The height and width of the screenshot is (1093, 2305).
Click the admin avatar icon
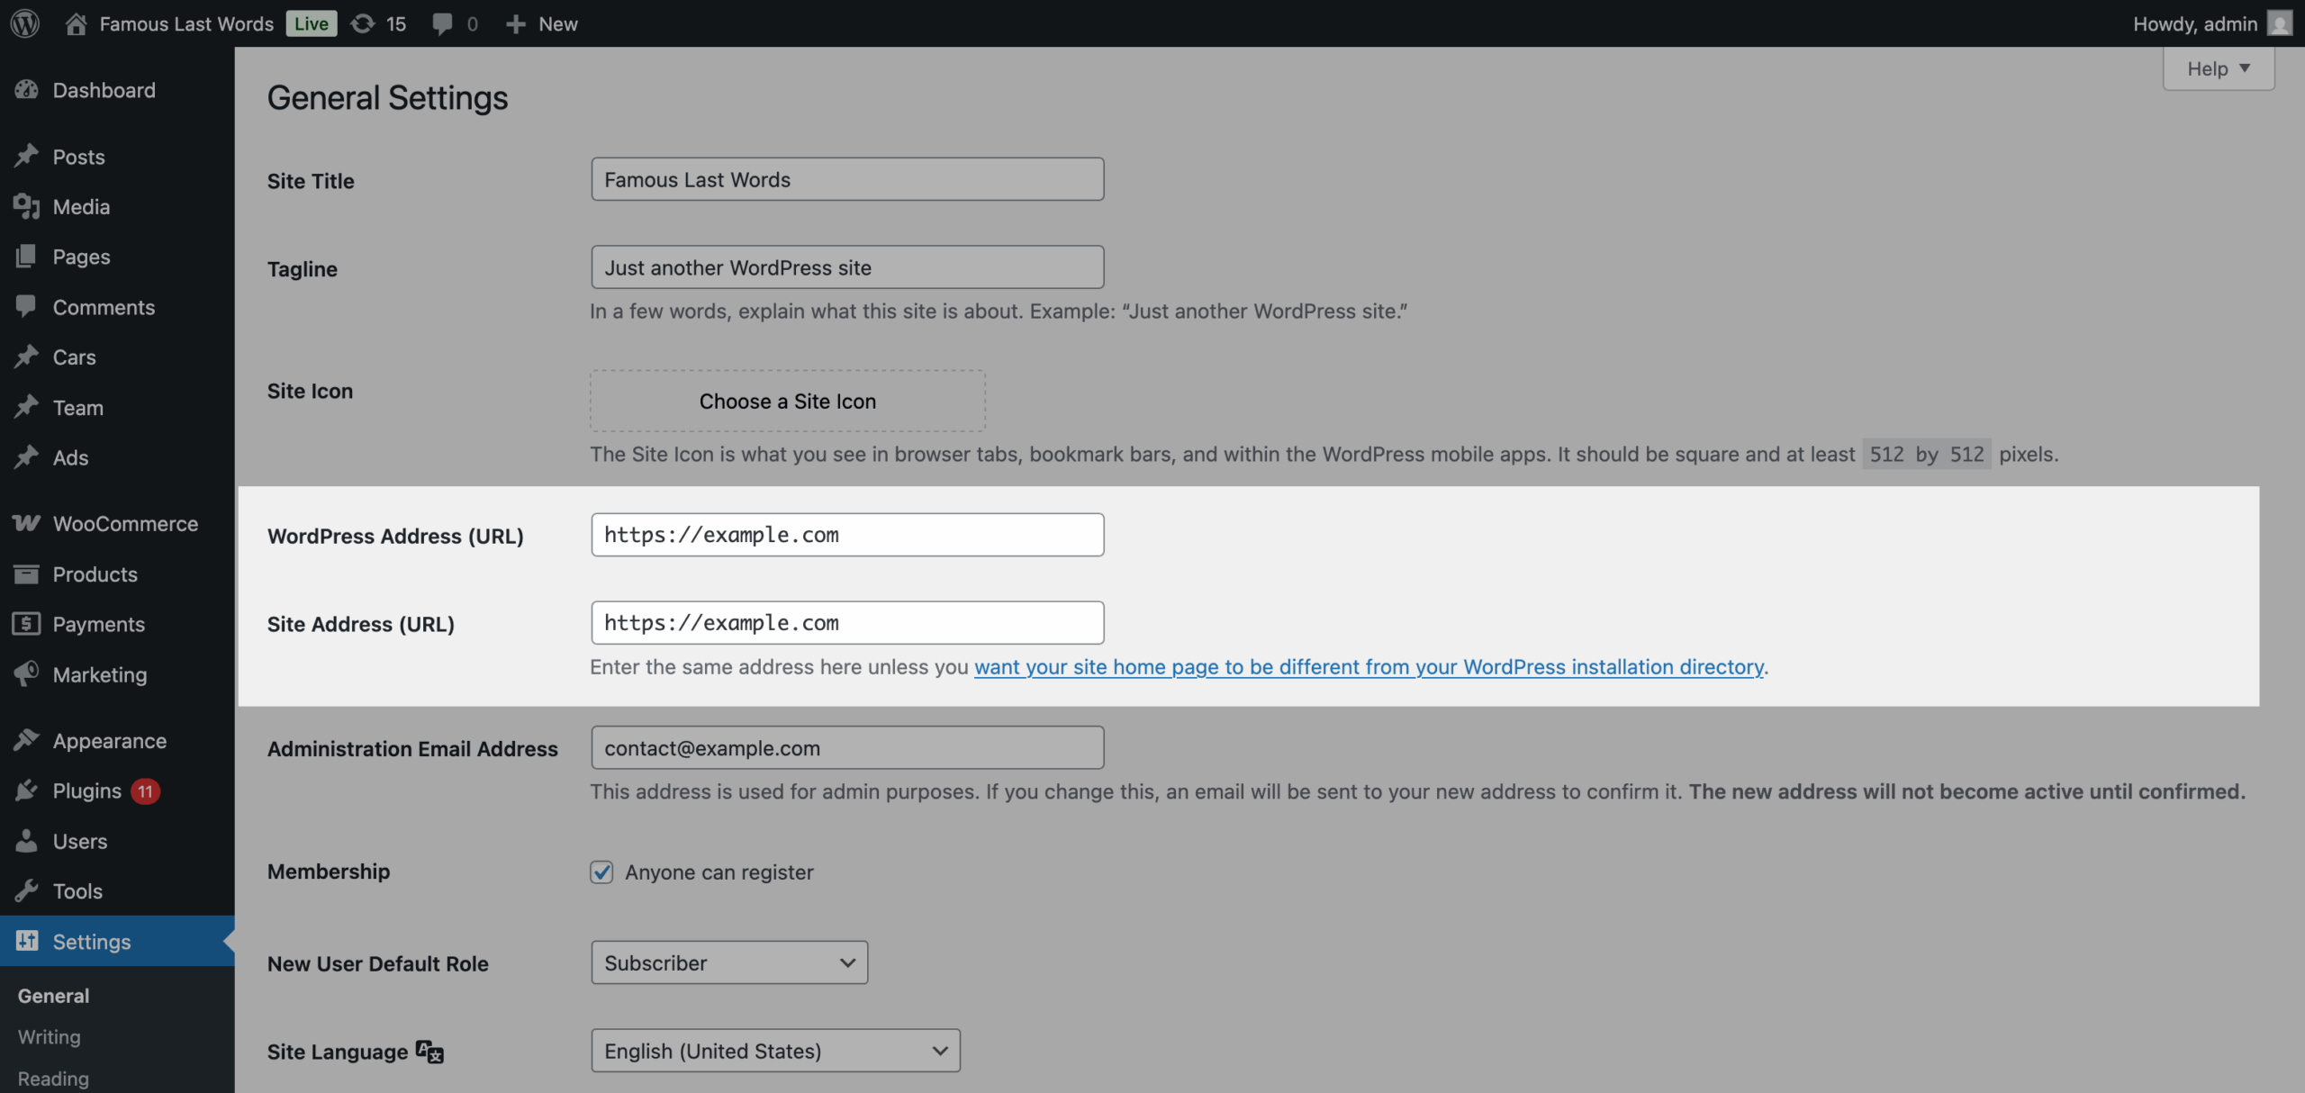click(x=2280, y=23)
